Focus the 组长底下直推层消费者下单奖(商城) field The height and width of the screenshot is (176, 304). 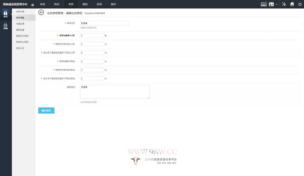click(92, 79)
